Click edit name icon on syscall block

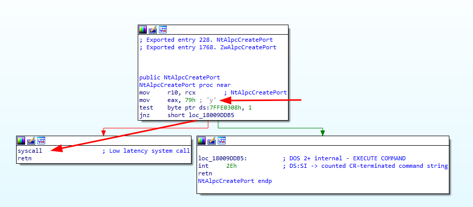click(x=31, y=141)
